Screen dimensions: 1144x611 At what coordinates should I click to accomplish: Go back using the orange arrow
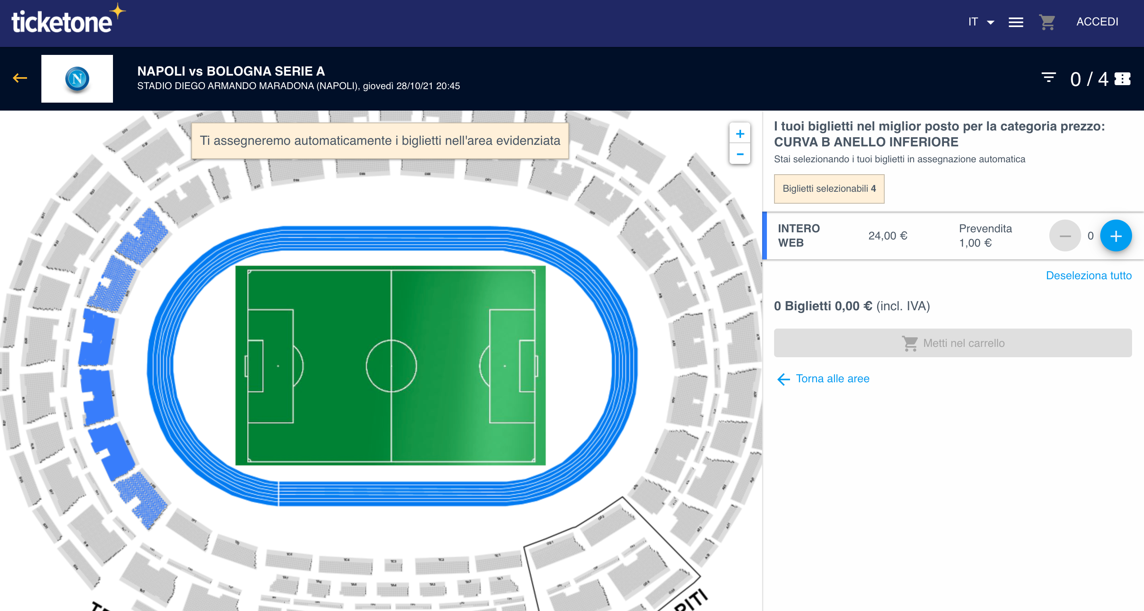(20, 79)
